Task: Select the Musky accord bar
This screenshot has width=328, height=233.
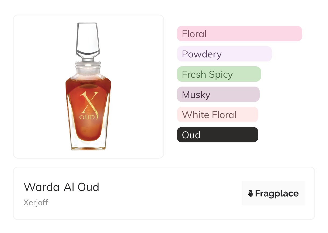Action: click(218, 94)
